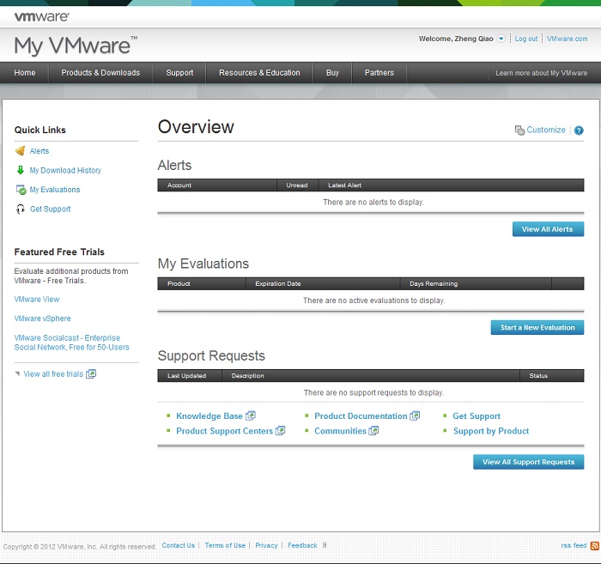Open the Products & Downloads menu
Viewport: 601px width, 564px height.
tap(100, 73)
